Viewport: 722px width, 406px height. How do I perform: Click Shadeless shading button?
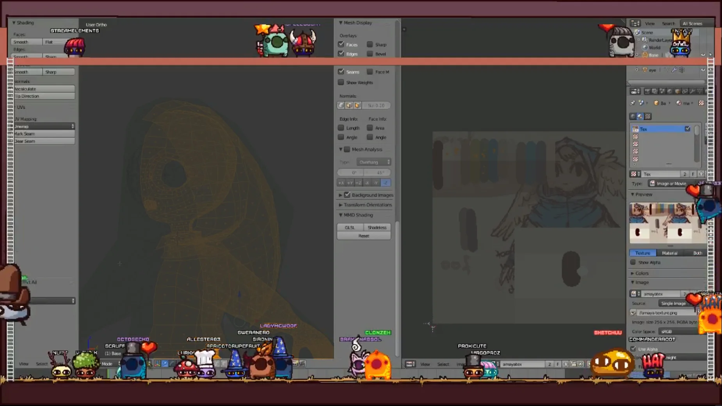point(377,227)
